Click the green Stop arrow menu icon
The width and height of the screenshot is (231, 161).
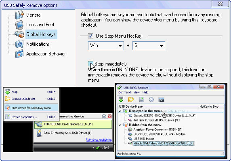click(8, 92)
